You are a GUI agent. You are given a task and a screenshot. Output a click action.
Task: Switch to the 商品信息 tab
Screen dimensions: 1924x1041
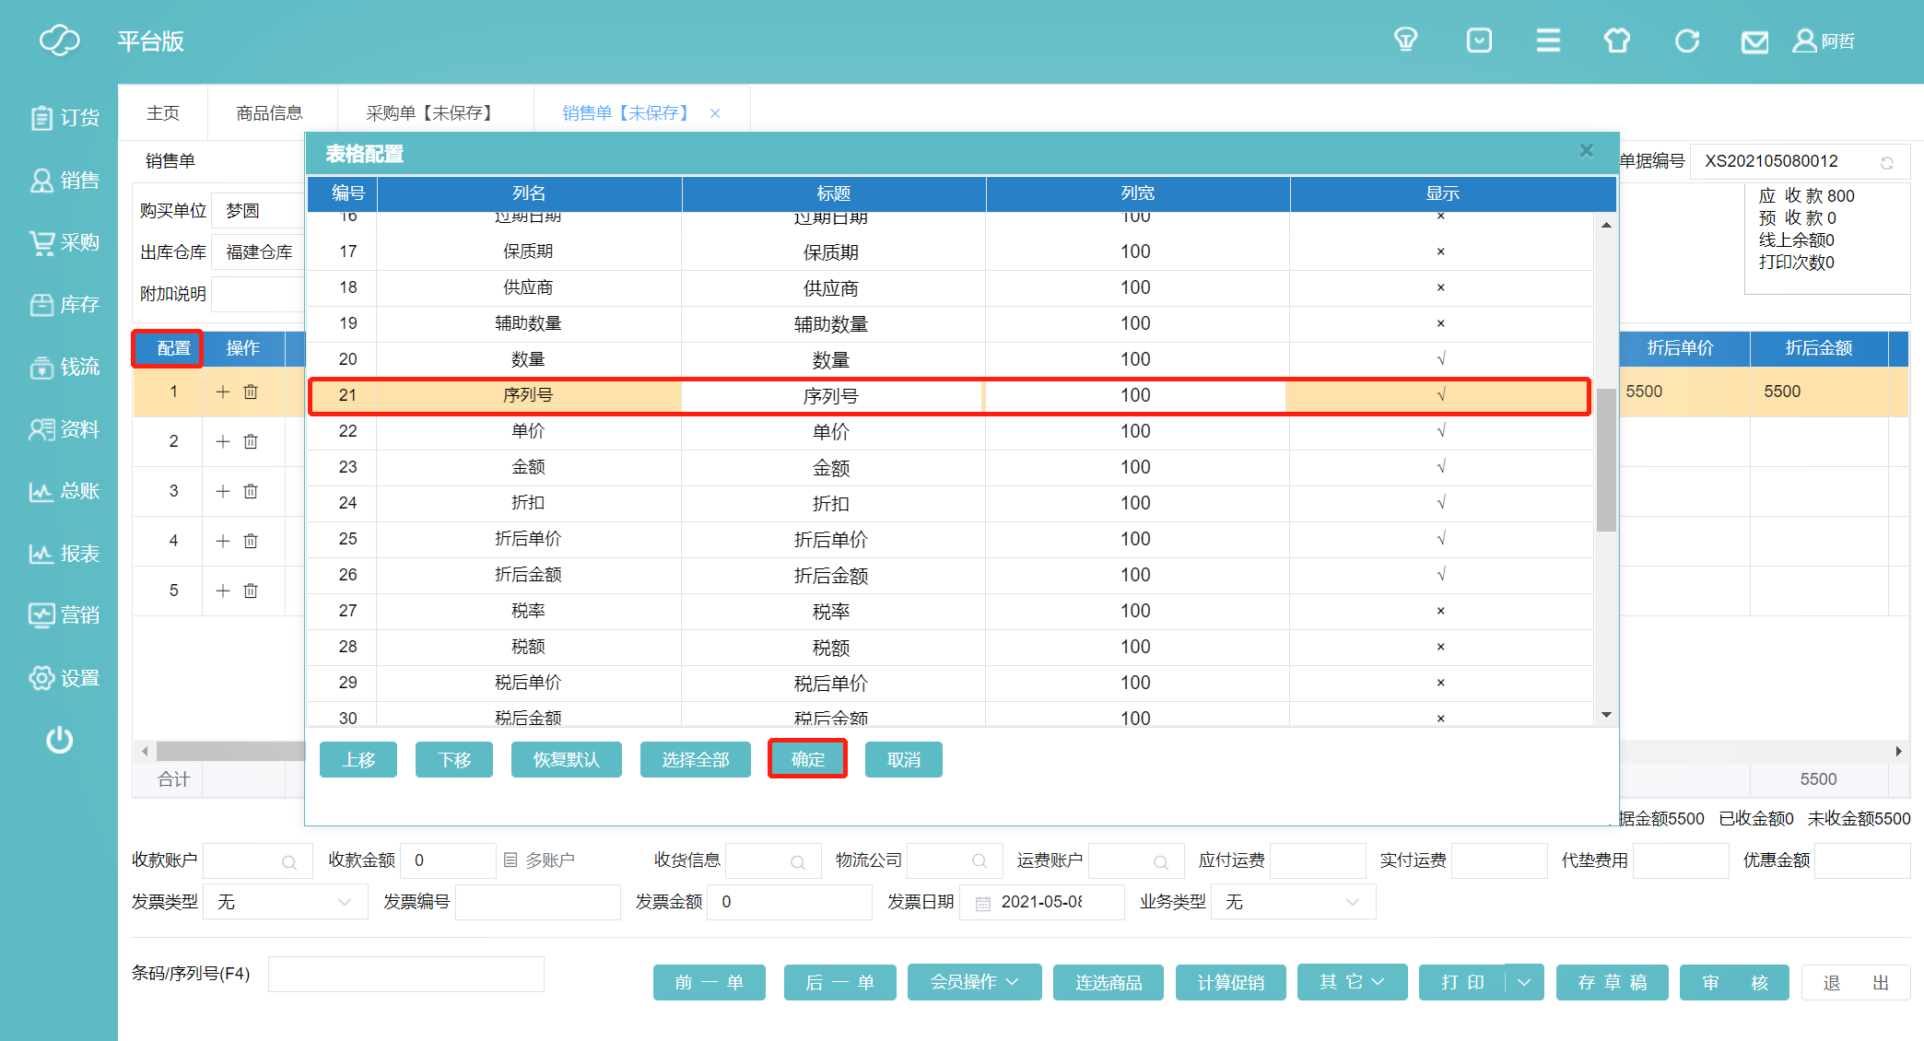pos(269,112)
